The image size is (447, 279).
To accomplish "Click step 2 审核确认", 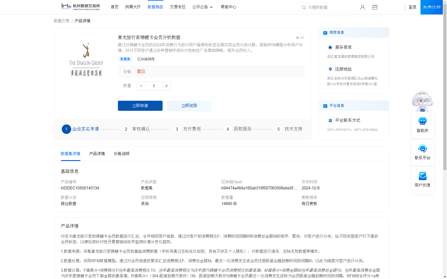I will pos(136,129).
